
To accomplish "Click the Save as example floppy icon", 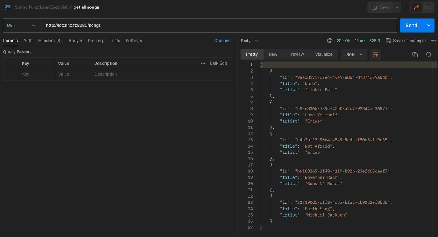I will click(x=388, y=41).
